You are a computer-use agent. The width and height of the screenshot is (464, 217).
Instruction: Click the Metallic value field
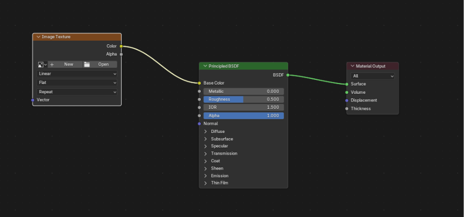(x=244, y=91)
